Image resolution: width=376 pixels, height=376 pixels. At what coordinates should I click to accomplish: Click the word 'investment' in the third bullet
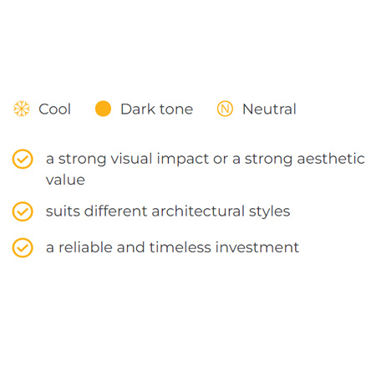(257, 247)
